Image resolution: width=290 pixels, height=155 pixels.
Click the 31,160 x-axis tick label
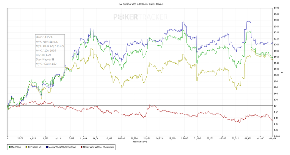(197, 138)
